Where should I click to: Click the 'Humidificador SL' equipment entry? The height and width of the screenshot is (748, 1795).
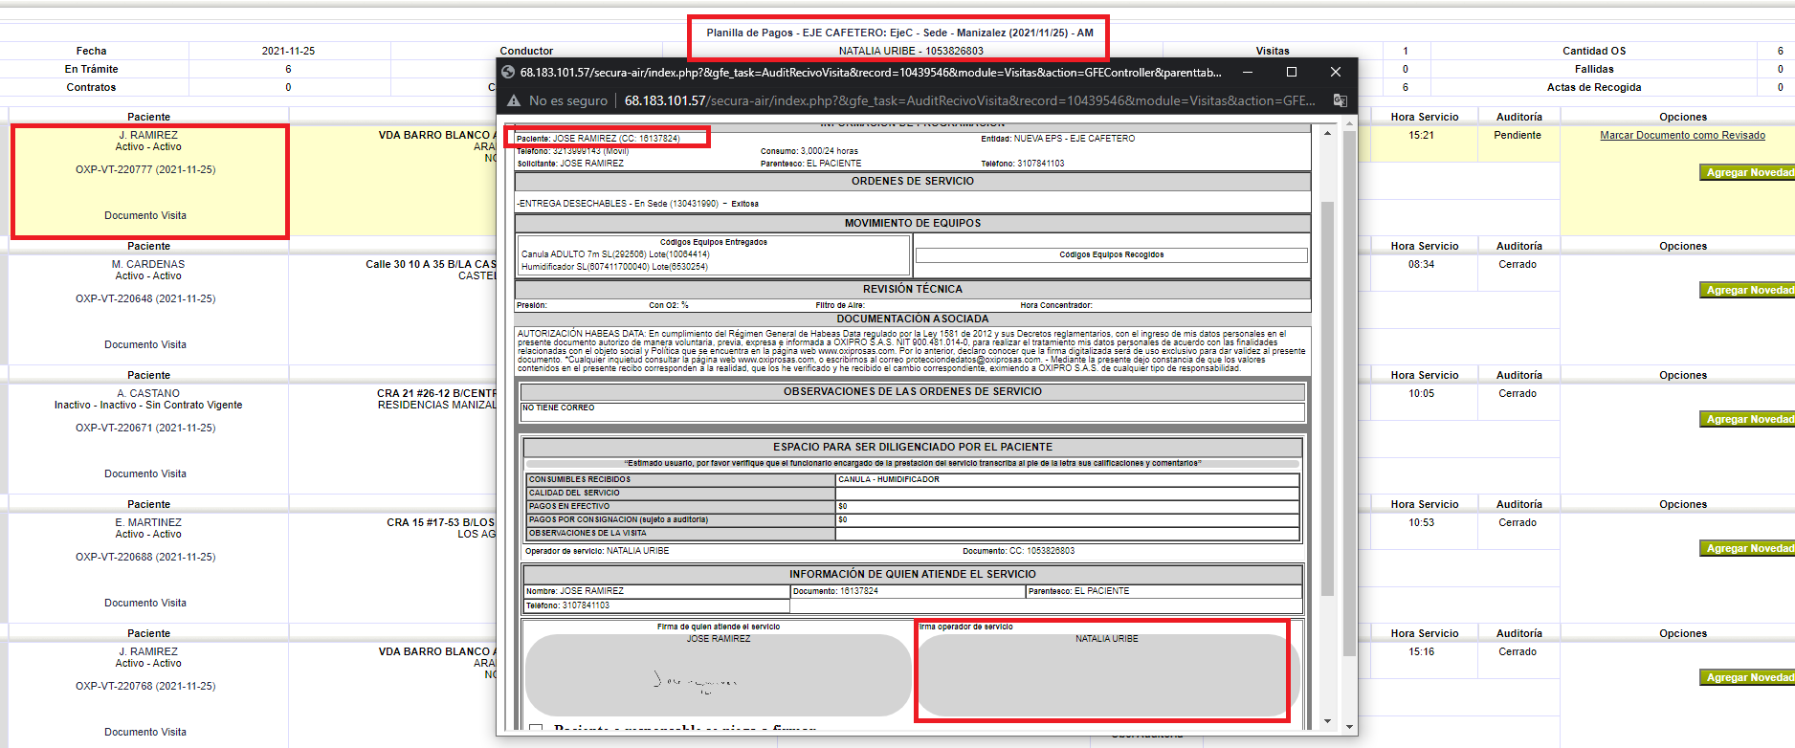pos(614,267)
